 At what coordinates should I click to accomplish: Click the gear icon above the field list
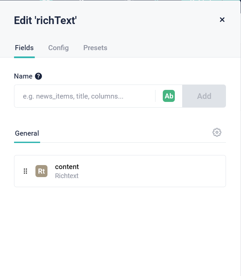coord(217,132)
